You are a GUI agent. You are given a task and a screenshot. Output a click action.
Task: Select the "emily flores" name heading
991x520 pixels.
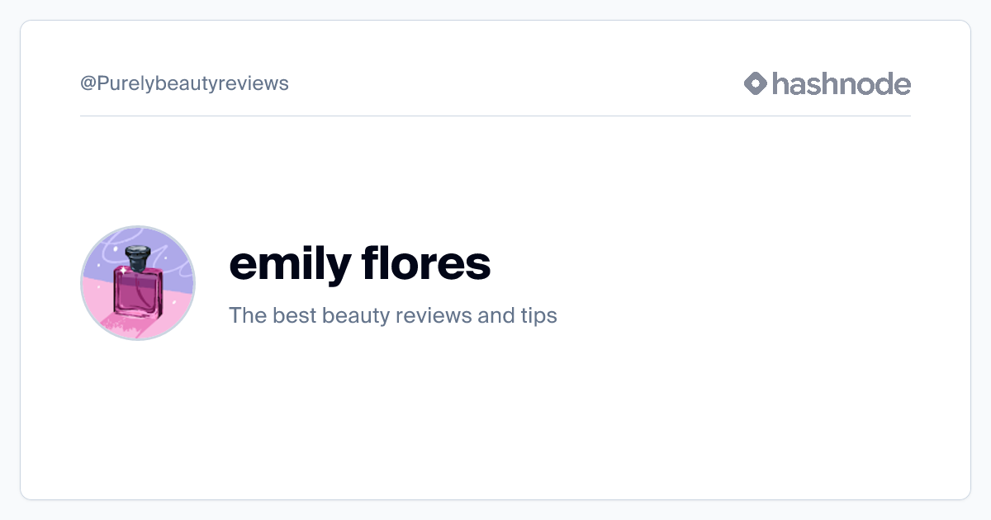359,263
